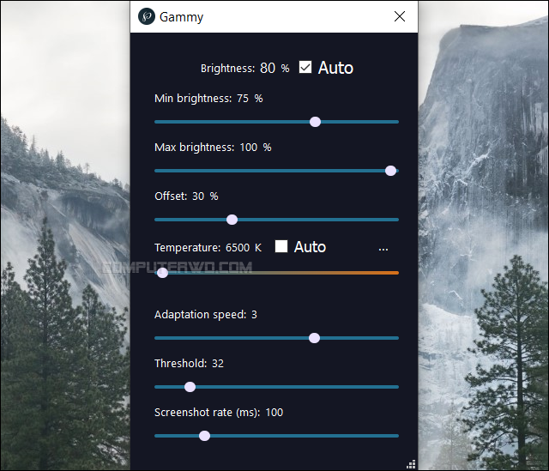549x471 pixels.
Task: Enable the Temperature Auto checkbox
Action: coord(281,247)
